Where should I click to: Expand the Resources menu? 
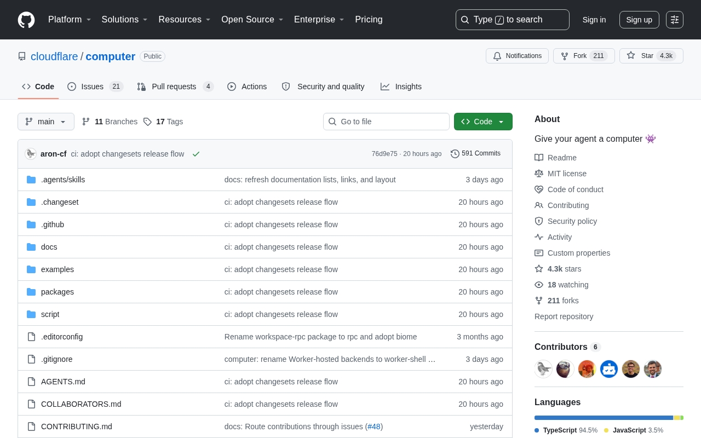pyautogui.click(x=185, y=20)
